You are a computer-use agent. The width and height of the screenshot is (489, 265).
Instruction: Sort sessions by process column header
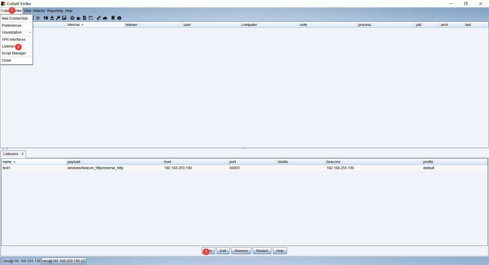(x=386, y=25)
